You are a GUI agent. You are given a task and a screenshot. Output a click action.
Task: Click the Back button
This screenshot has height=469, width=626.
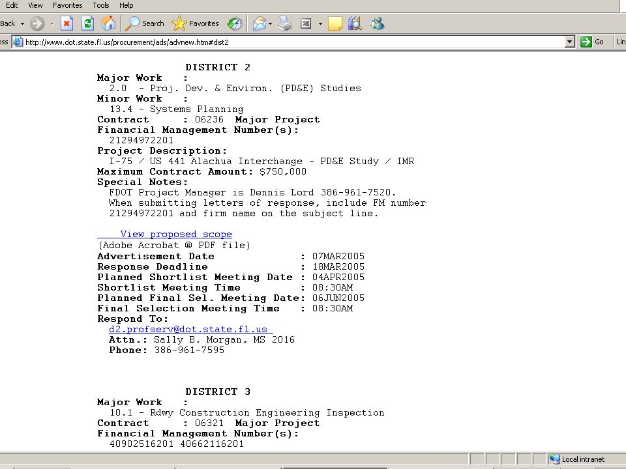[x=8, y=23]
